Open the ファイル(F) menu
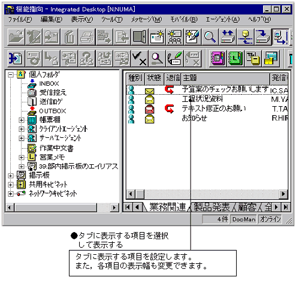Screen dimensions: 296x286 [x=20, y=20]
